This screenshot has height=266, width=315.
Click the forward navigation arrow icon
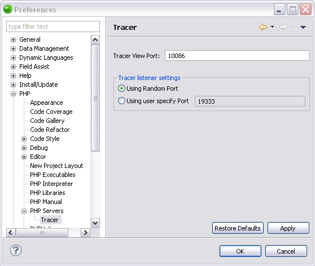[283, 27]
